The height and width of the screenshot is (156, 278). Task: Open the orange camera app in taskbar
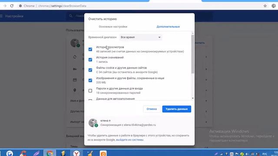tap(103, 153)
